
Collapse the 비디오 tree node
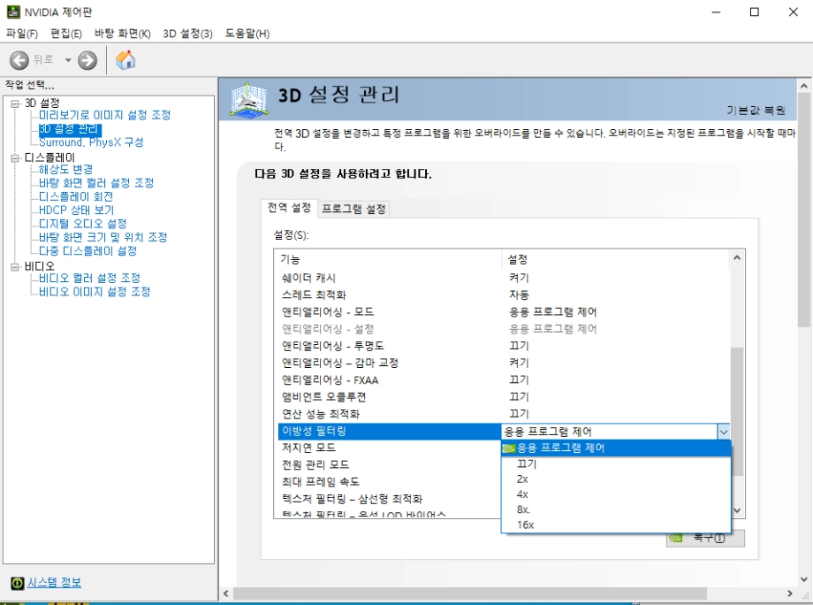(14, 267)
